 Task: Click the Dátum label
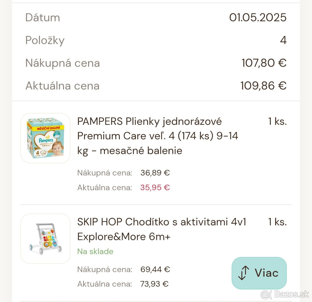click(43, 18)
